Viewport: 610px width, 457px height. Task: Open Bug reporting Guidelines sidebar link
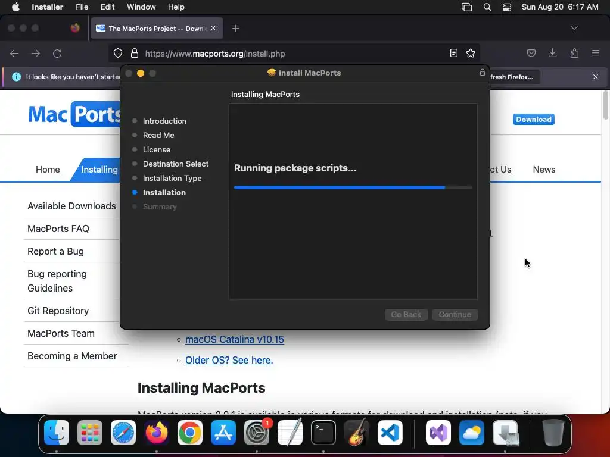pyautogui.click(x=57, y=281)
